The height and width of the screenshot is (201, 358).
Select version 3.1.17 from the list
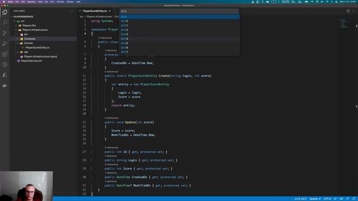pyautogui.click(x=180, y=52)
